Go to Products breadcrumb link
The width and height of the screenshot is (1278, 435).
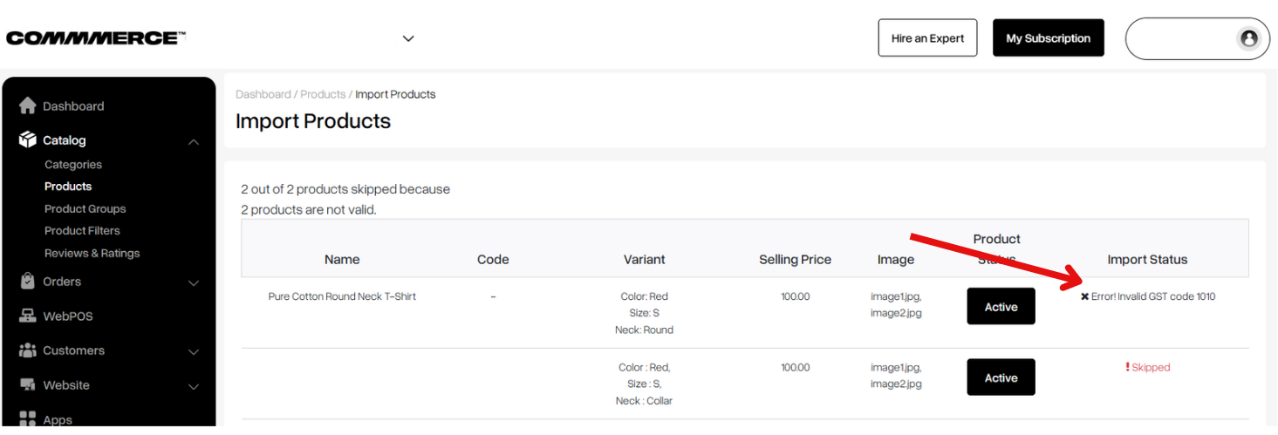coord(323,94)
